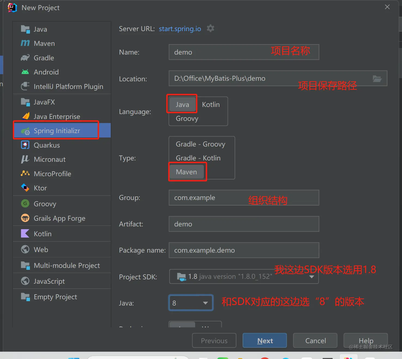Click the Java Enterprise icon

25,116
